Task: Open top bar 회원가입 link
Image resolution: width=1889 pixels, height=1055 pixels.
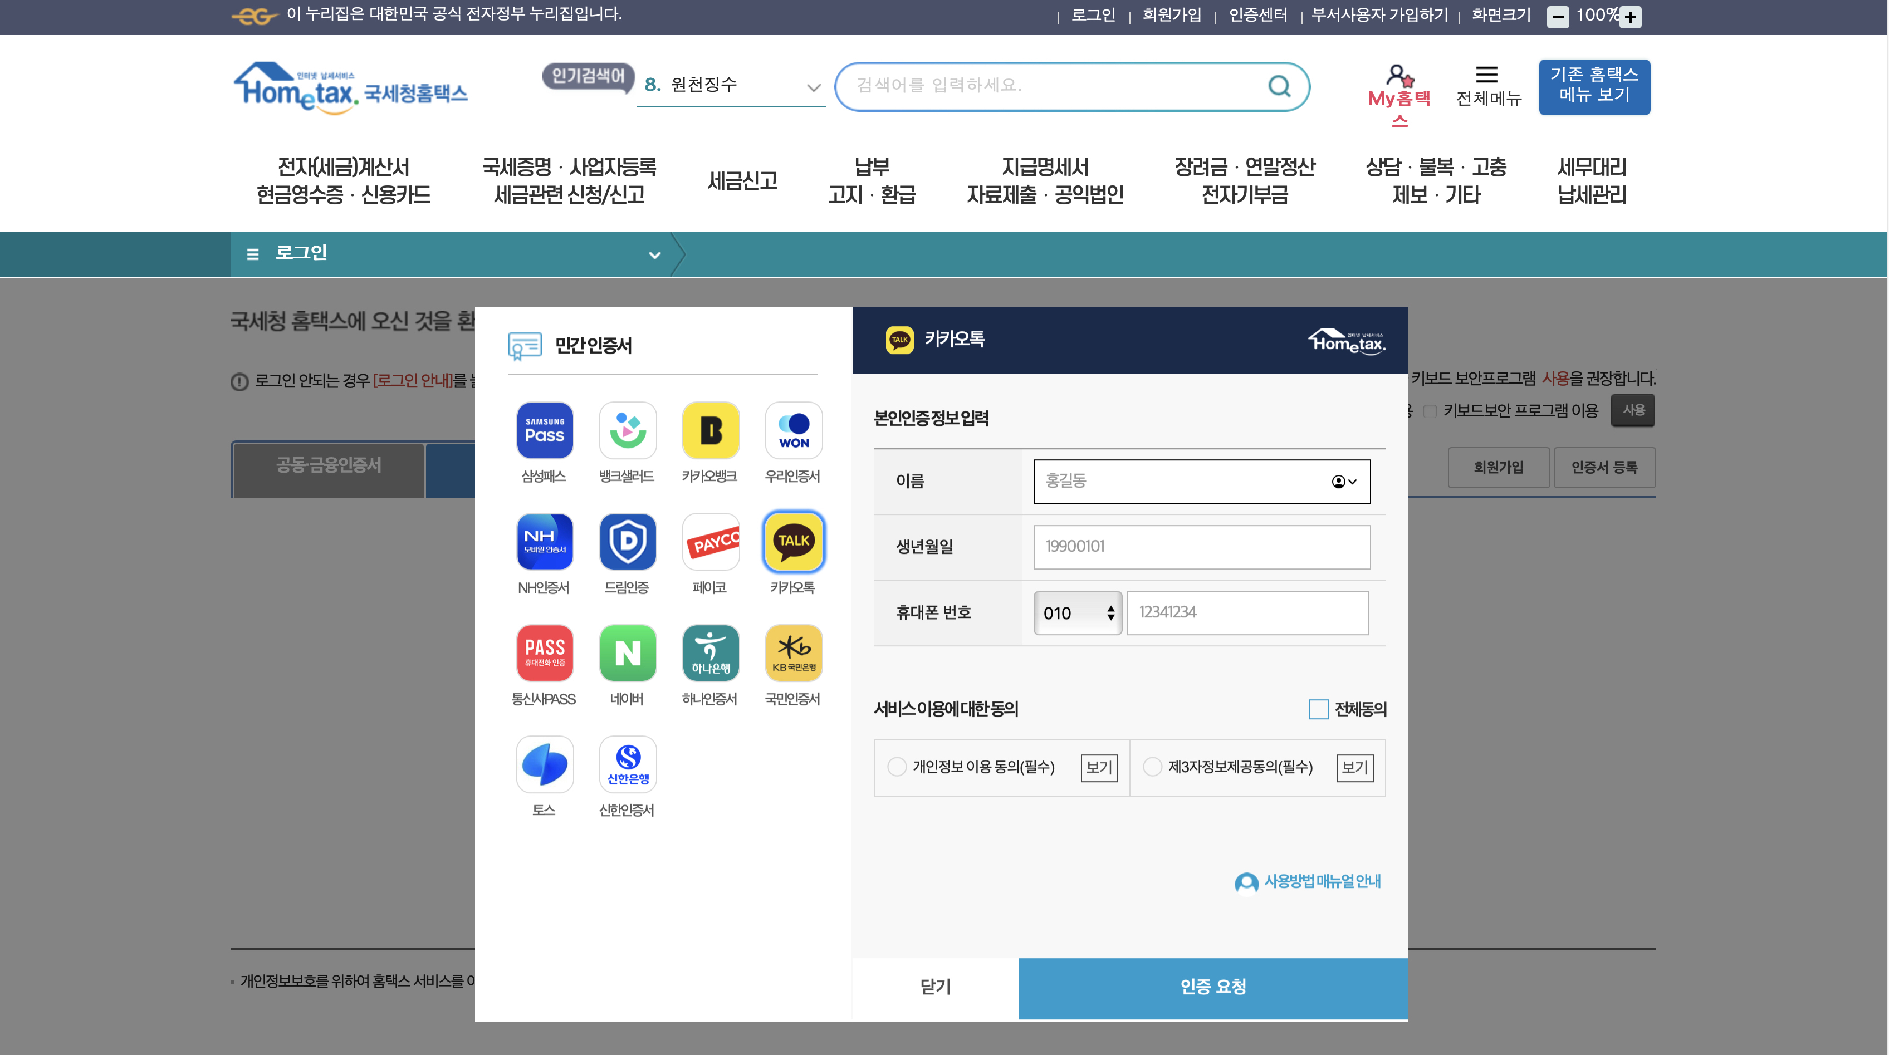Action: [x=1171, y=14]
